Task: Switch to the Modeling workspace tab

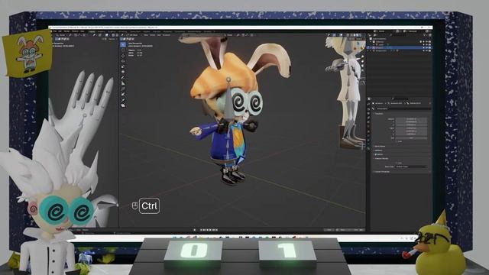Action: [102, 31]
